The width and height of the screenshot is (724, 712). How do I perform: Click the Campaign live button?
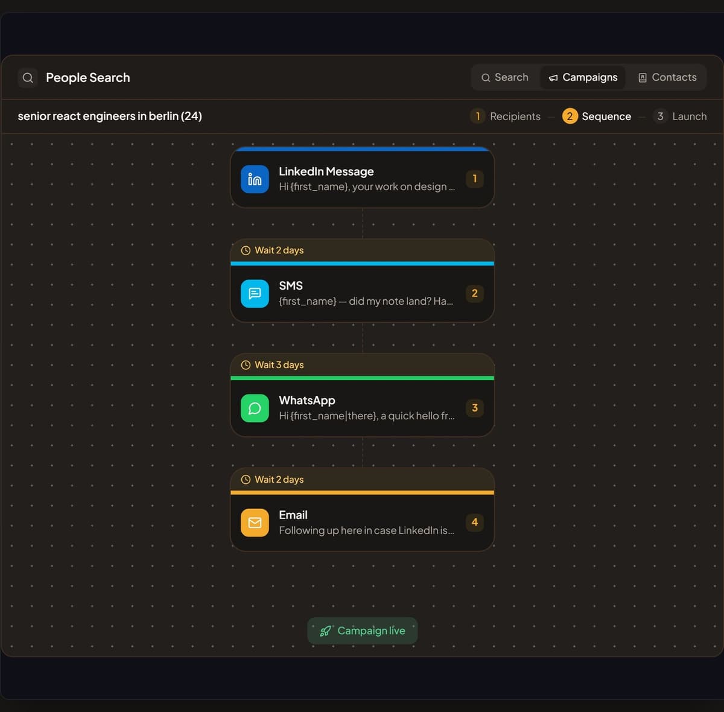click(x=362, y=631)
